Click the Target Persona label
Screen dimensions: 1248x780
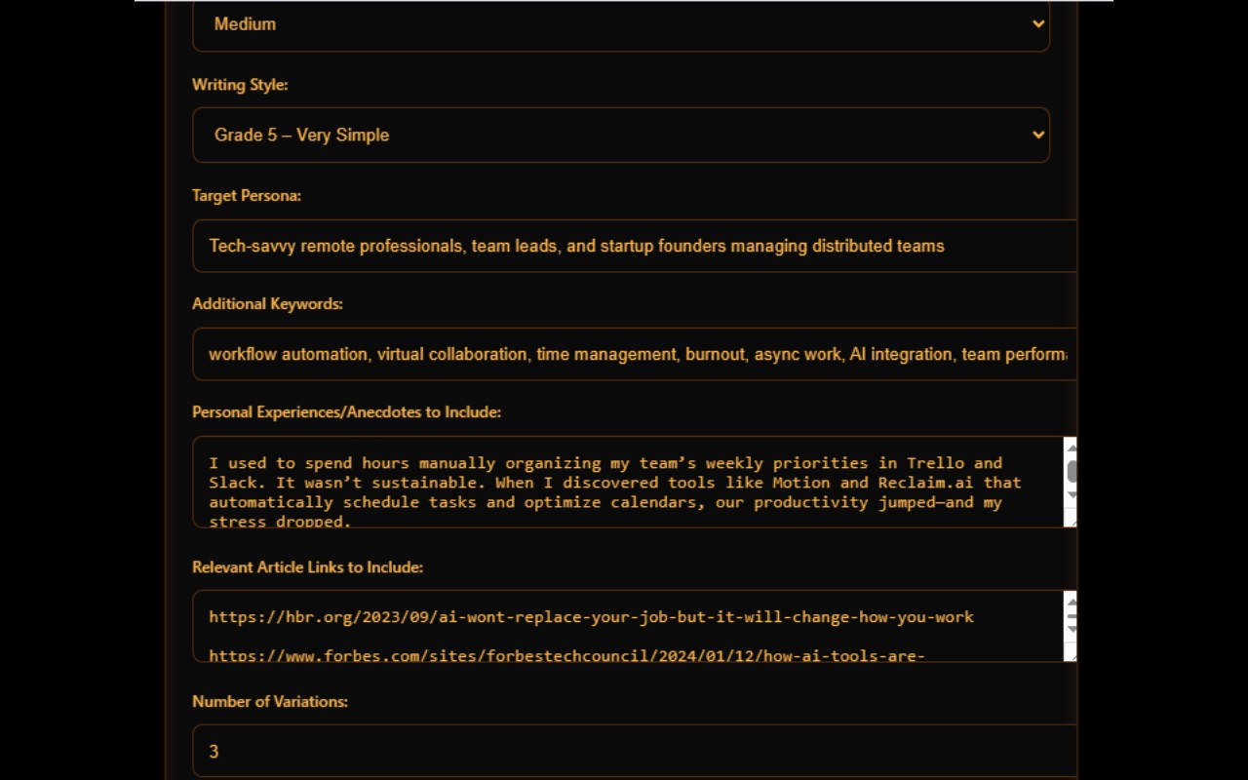(247, 196)
